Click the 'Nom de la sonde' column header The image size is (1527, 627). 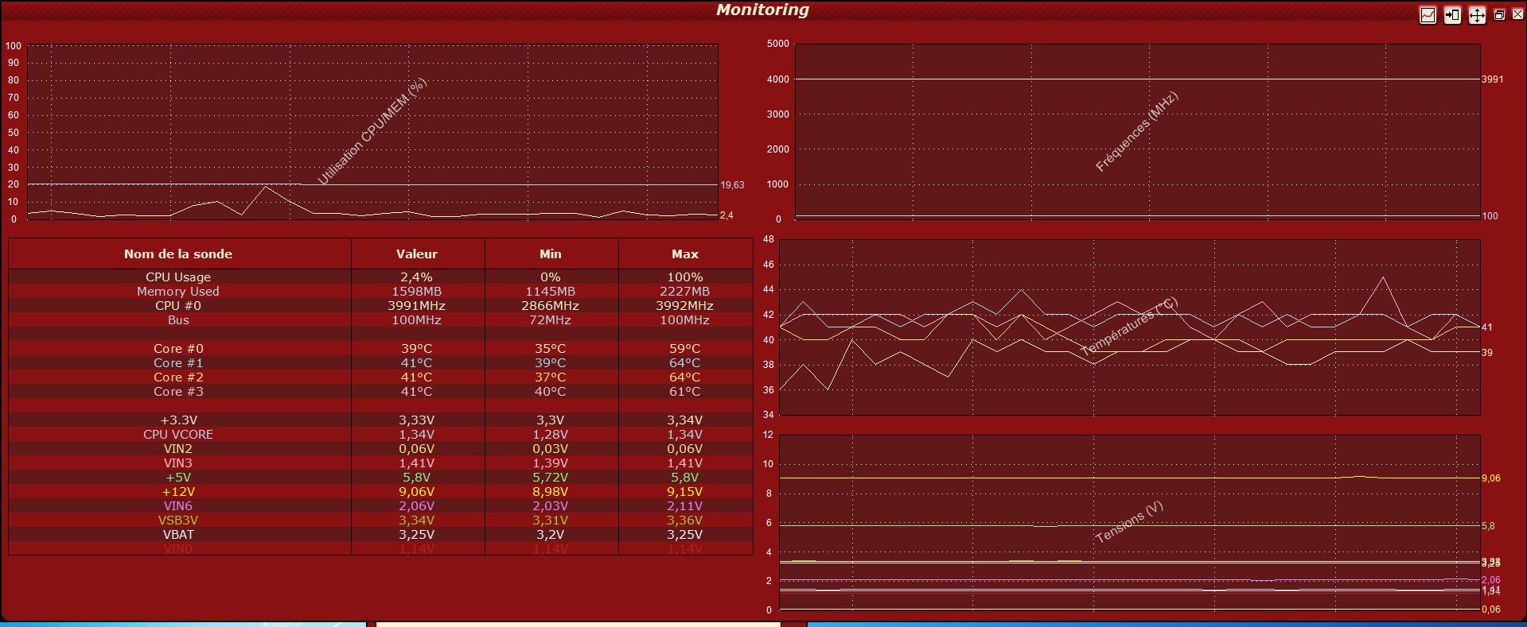[x=178, y=254]
